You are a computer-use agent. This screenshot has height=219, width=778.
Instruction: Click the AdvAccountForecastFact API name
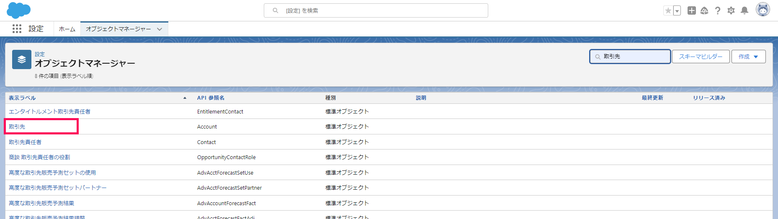point(227,203)
